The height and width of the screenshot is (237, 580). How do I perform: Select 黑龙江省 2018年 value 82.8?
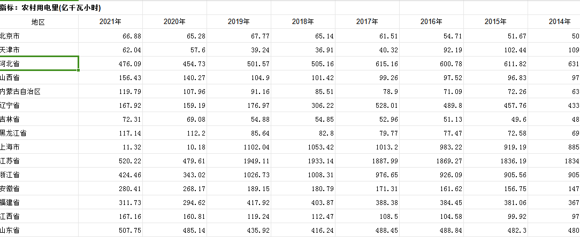coord(303,133)
